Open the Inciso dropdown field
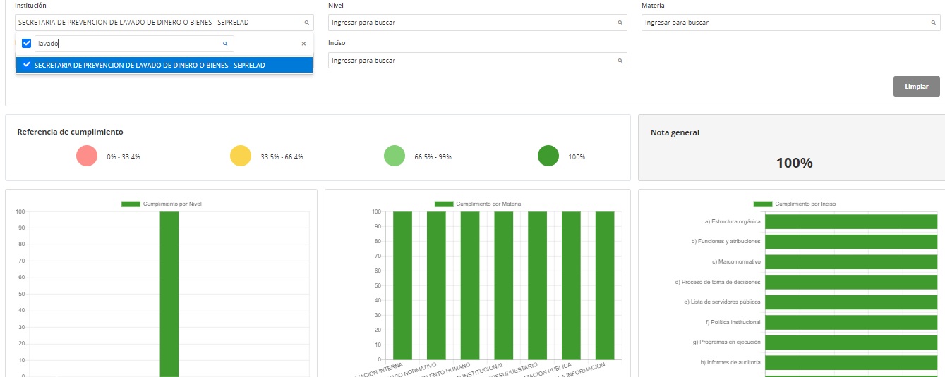The image size is (945, 377). pos(478,61)
